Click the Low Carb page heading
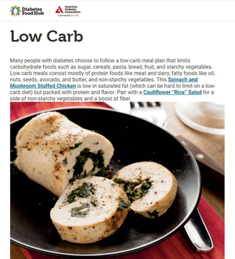Viewport: 235px width, 259px height. [x=47, y=36]
